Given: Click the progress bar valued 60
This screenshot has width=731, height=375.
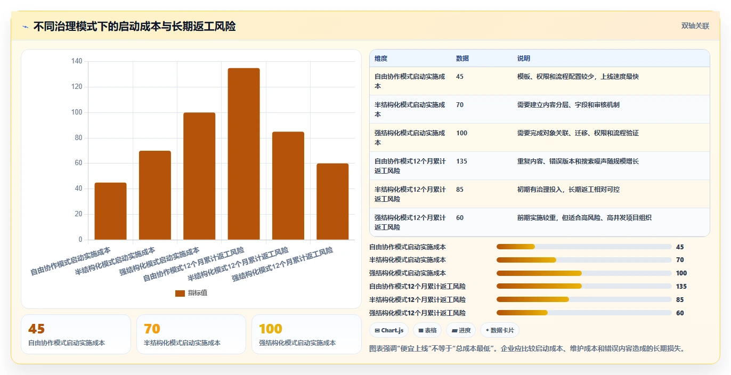Looking at the screenshot, I should click(x=584, y=313).
